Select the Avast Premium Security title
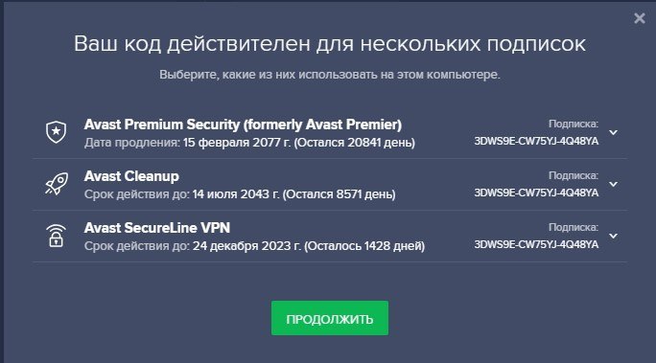The width and height of the screenshot is (656, 363). [x=243, y=125]
